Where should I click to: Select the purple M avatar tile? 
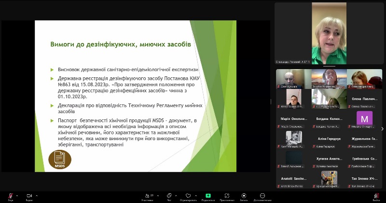pyautogui.click(x=364, y=119)
